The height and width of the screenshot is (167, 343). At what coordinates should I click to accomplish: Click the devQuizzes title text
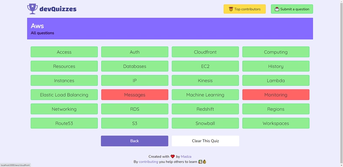click(58, 9)
